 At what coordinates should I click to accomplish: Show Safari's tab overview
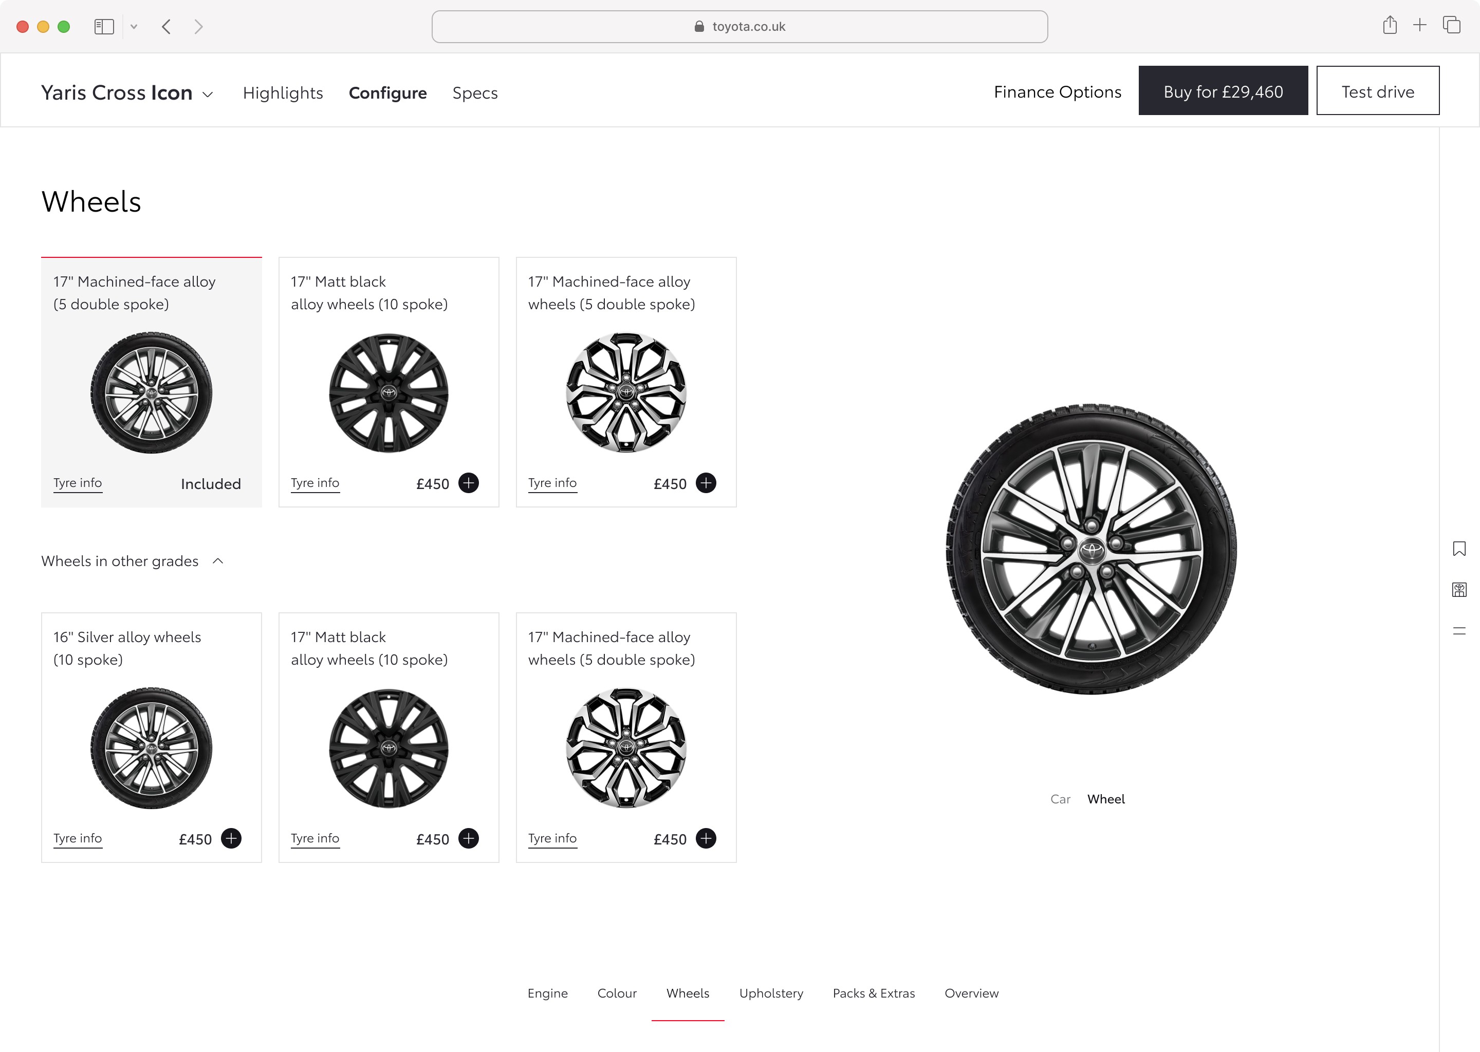(1452, 26)
